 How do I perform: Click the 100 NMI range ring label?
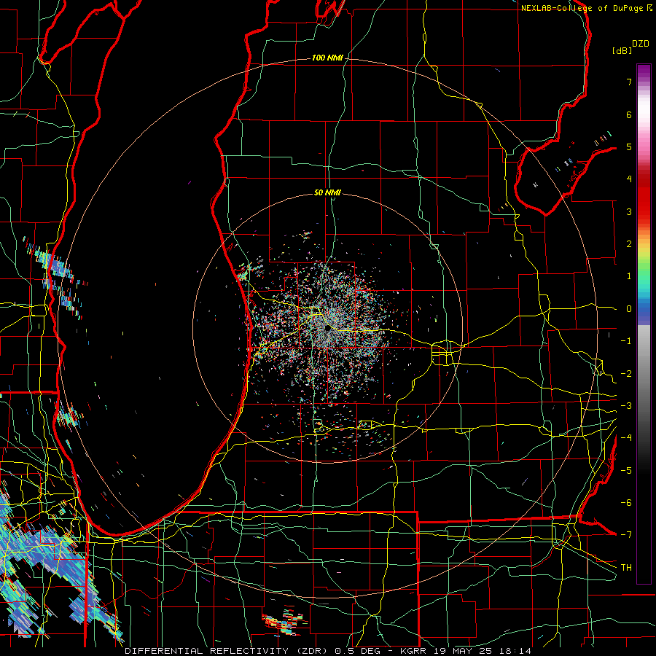coord(327,58)
